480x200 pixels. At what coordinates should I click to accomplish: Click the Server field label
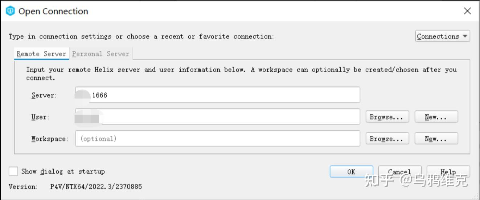click(44, 95)
